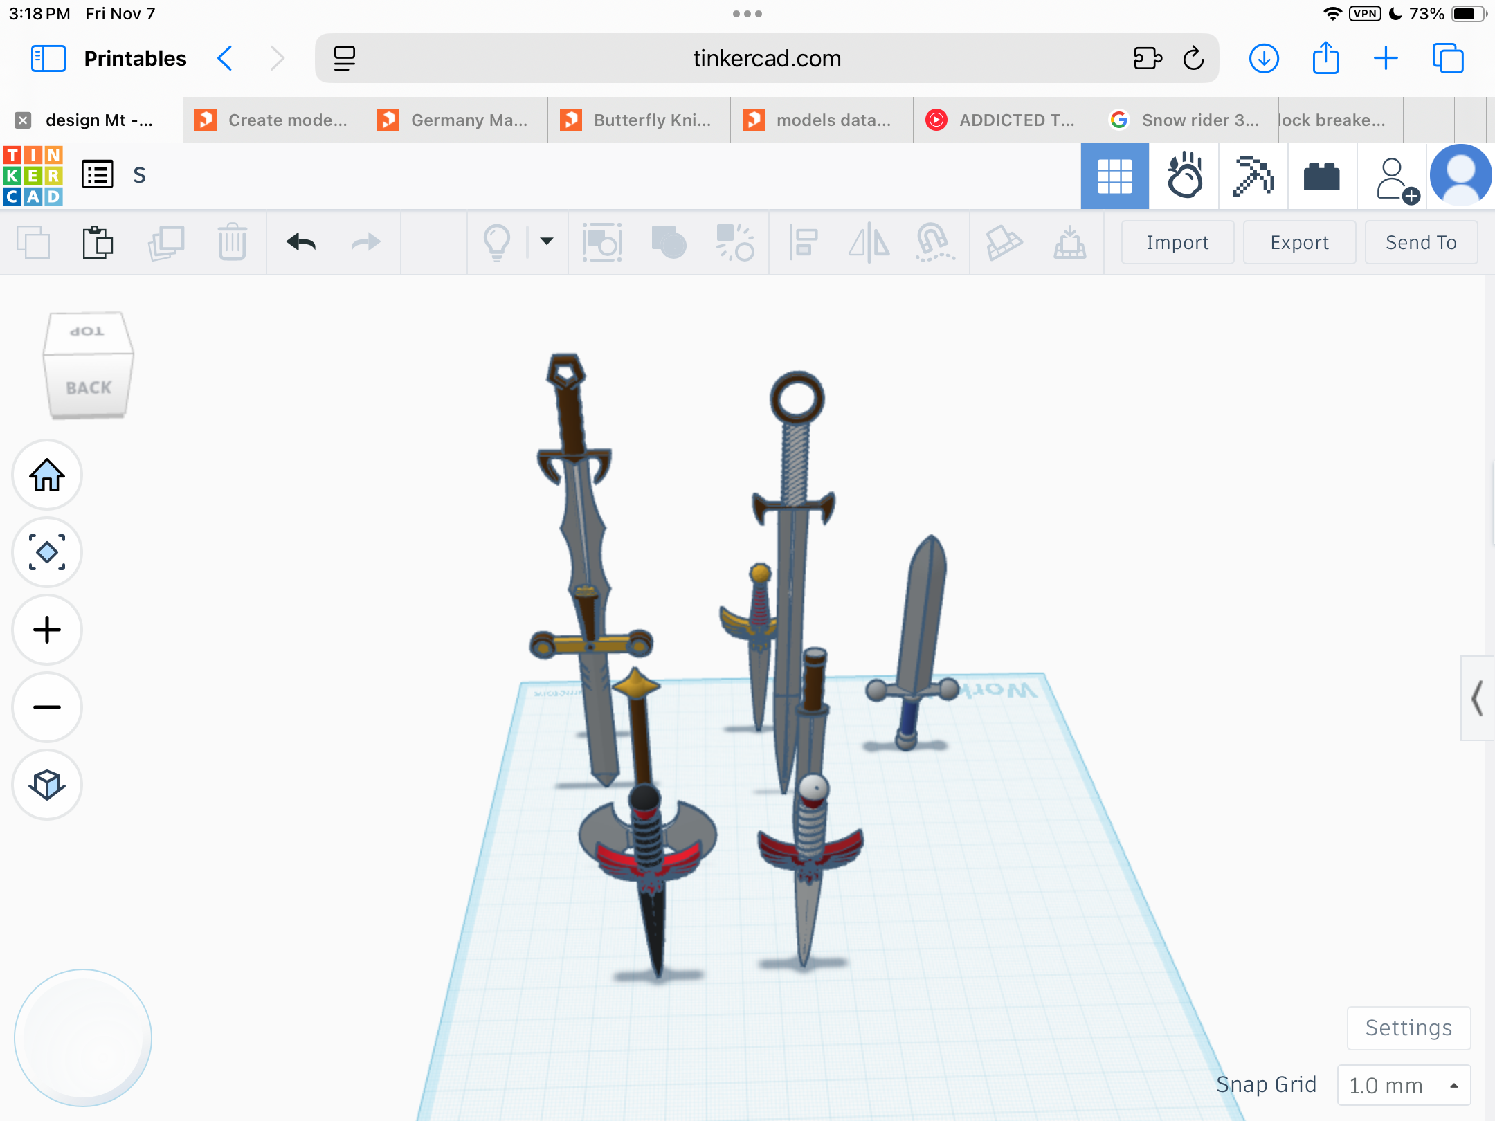Image resolution: width=1495 pixels, height=1121 pixels.
Task: Open the design list menu icon
Action: [x=98, y=174]
